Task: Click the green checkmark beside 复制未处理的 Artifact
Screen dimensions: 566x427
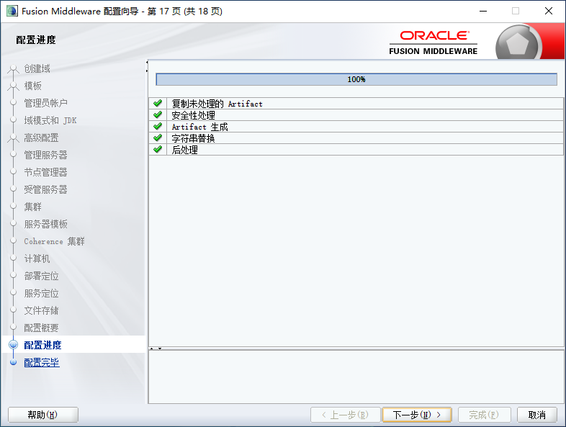Action: (158, 104)
